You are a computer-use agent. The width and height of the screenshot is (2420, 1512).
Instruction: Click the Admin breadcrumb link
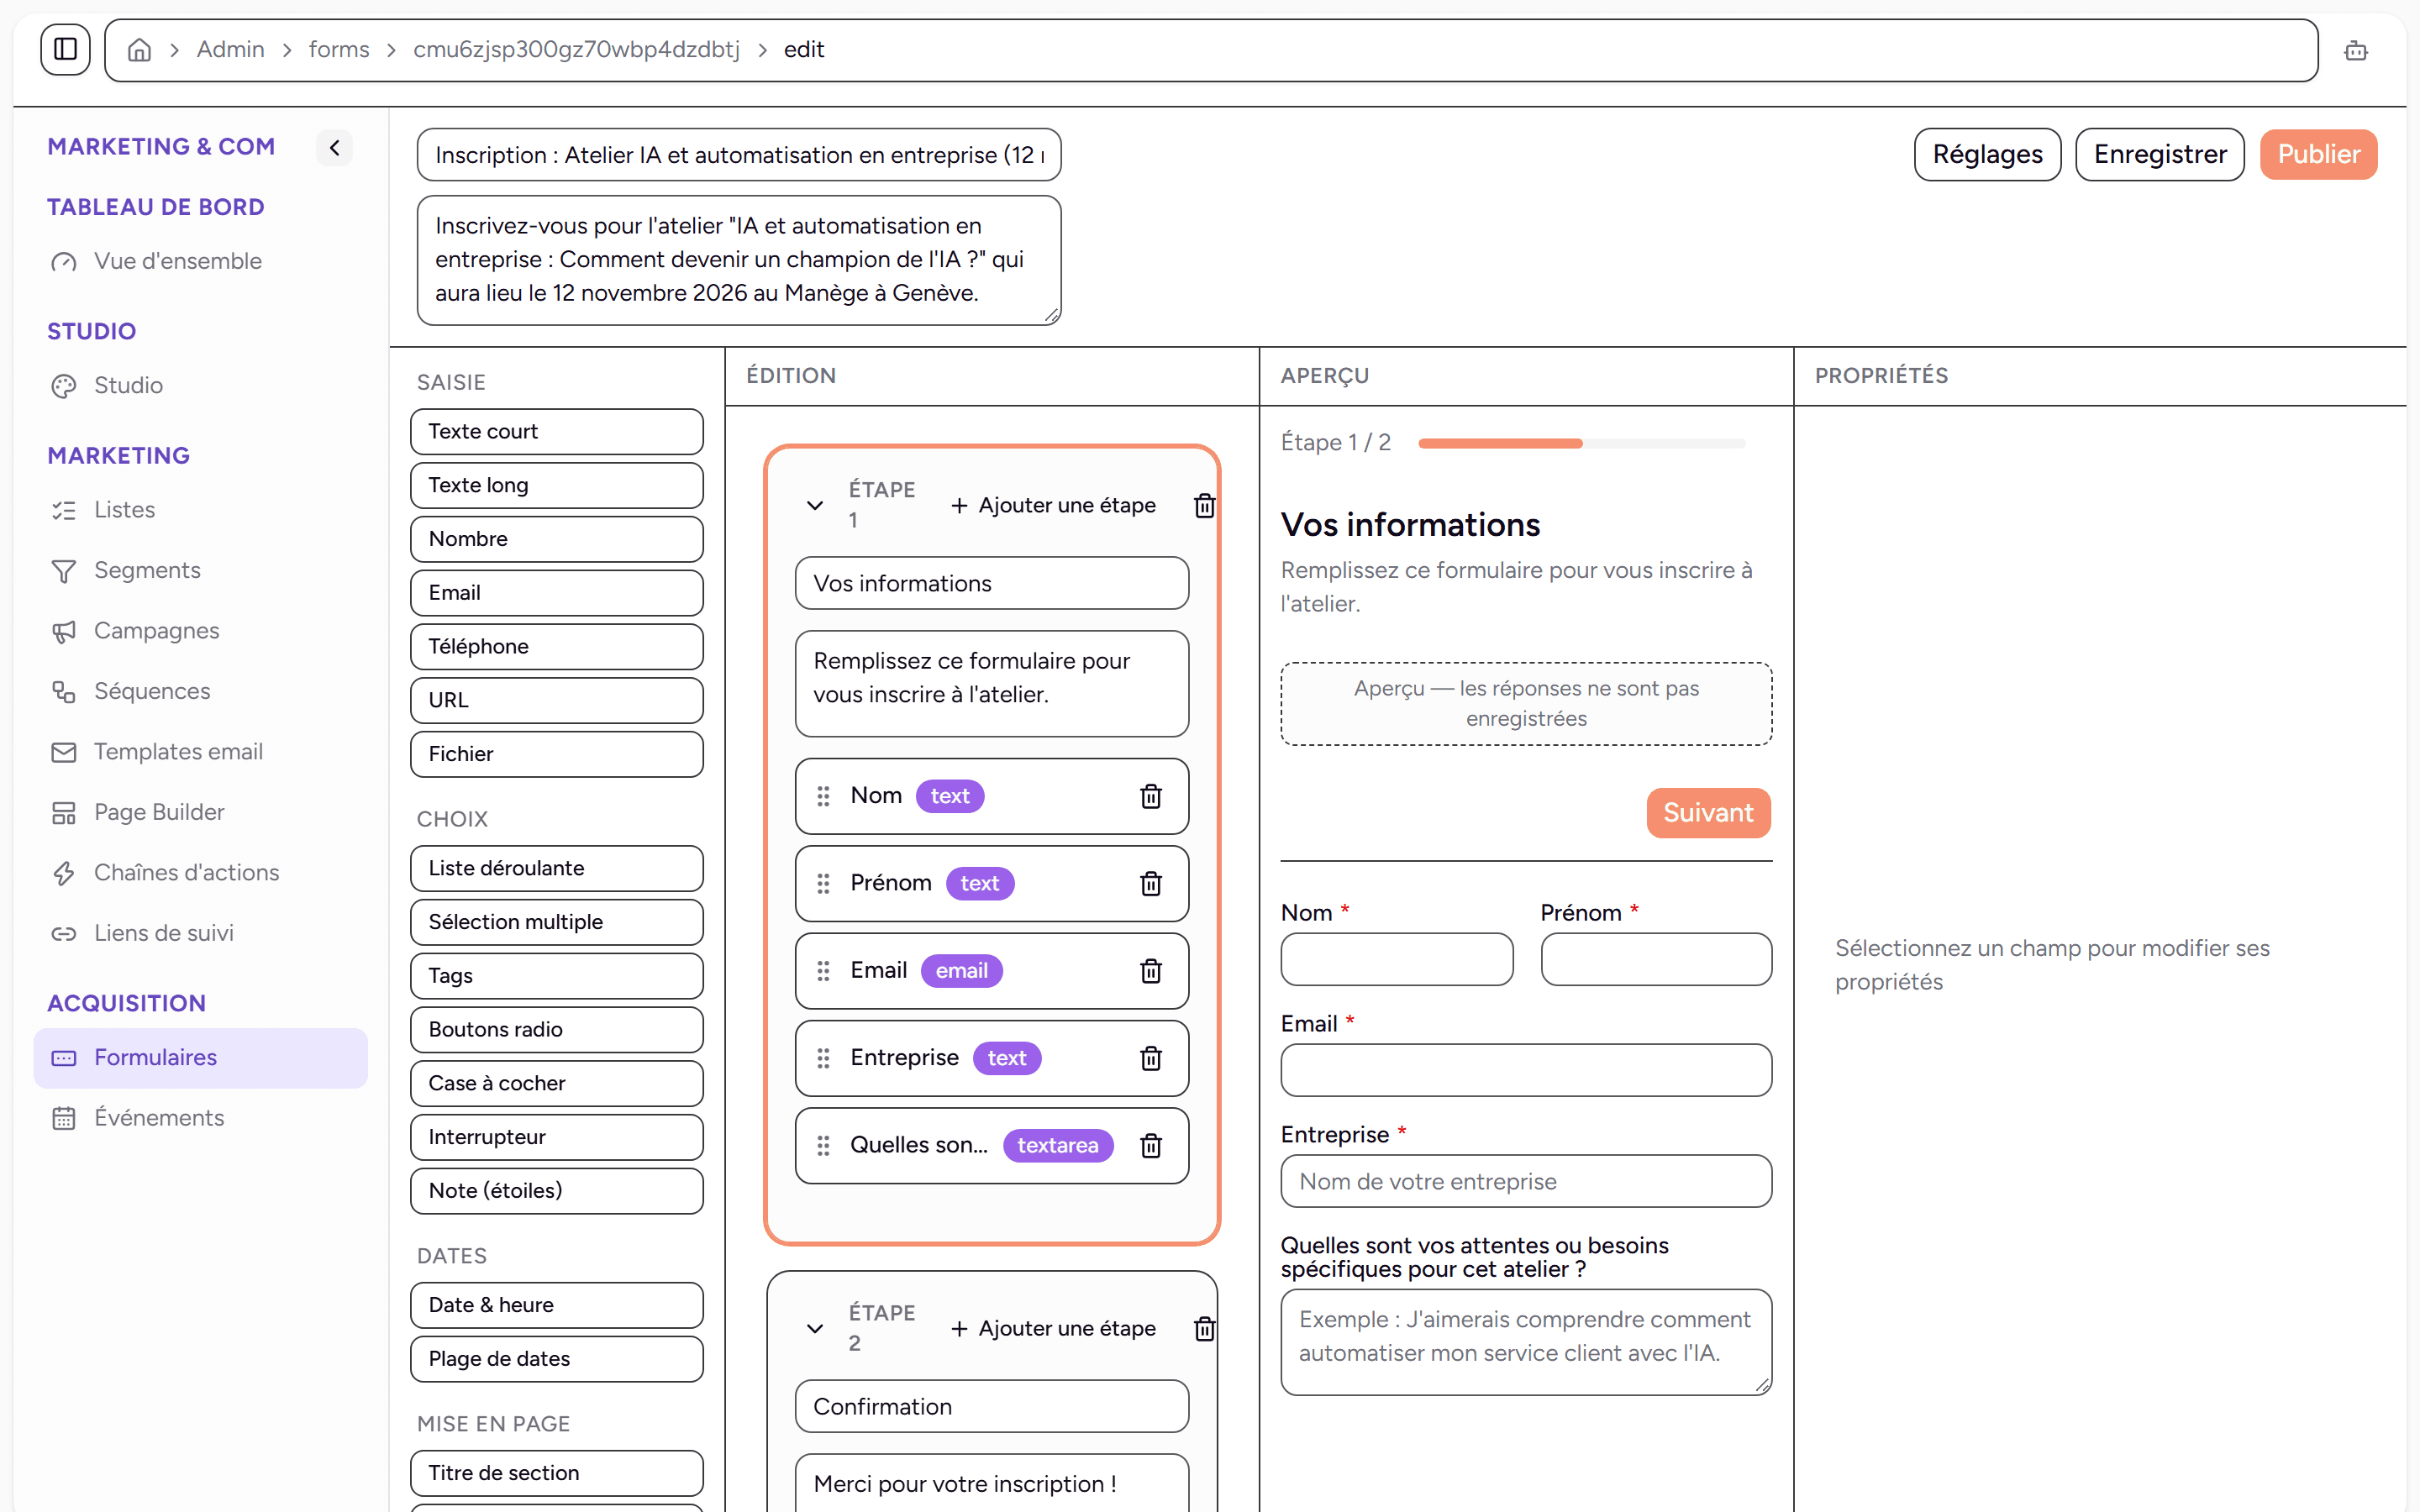coord(230,50)
